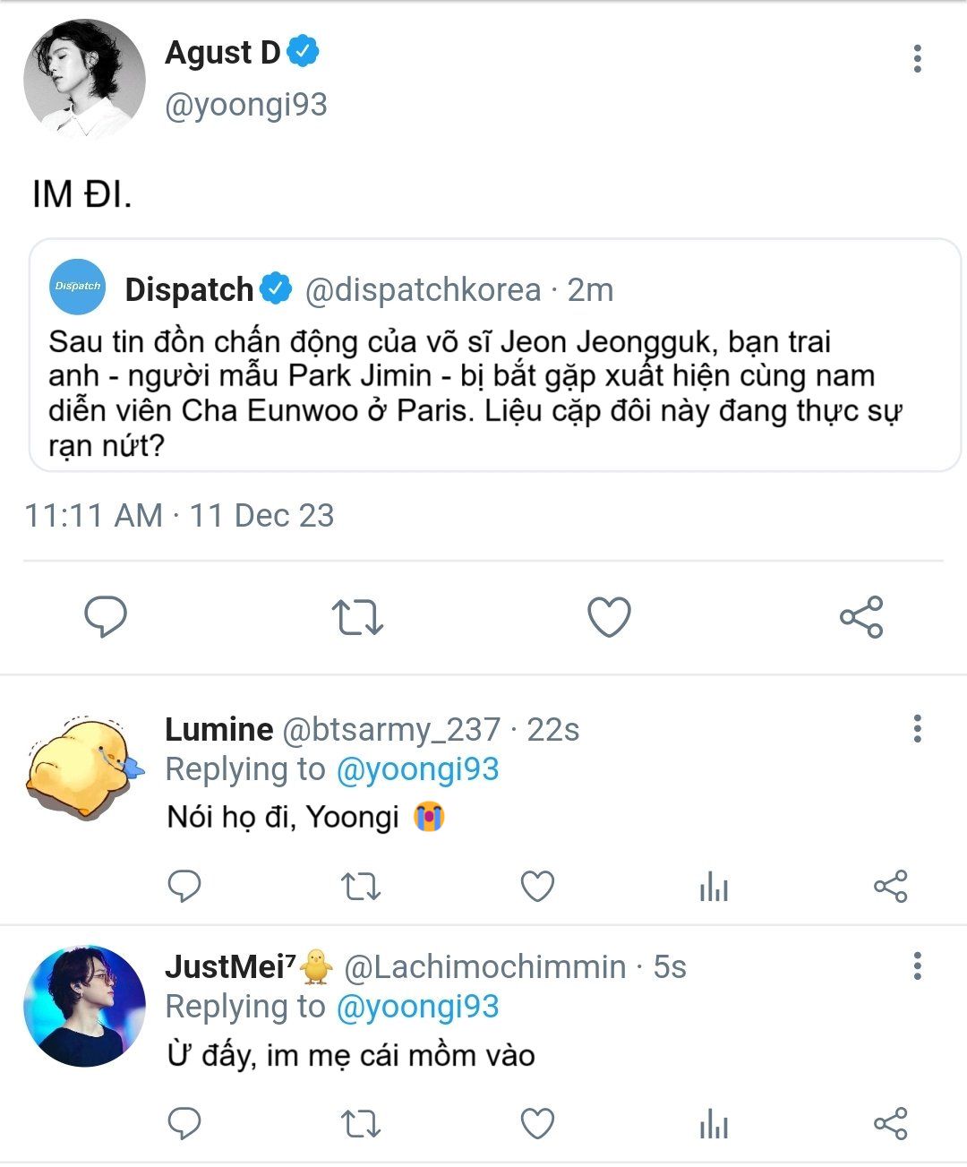Open more options for Agust D's tweet
Screen dimensions: 967x1167
[x=917, y=59]
